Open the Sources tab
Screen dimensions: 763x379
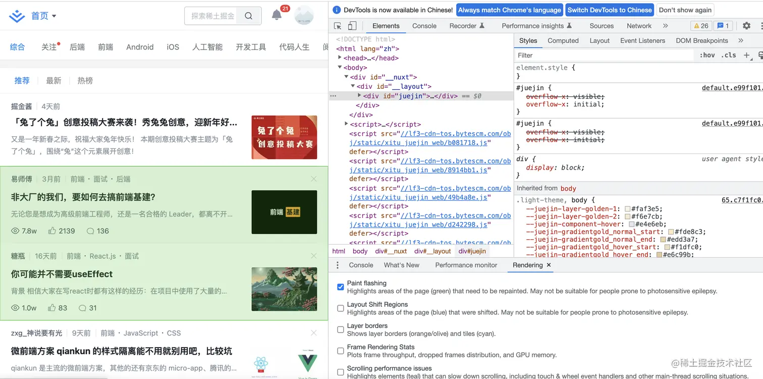[602, 26]
